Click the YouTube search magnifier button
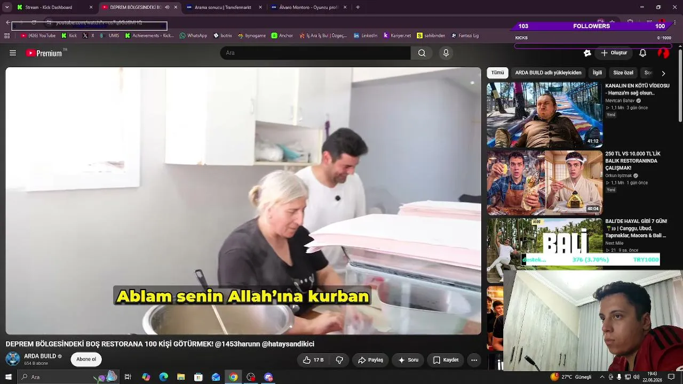 [422, 53]
